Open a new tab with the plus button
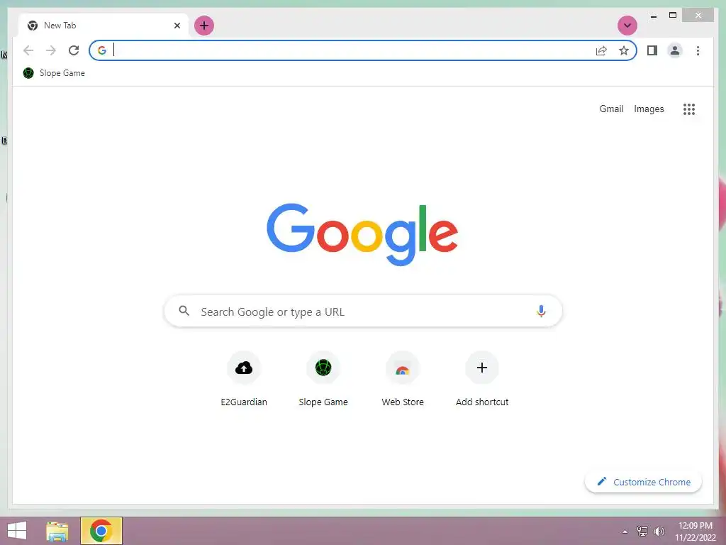The image size is (726, 545). point(204,26)
